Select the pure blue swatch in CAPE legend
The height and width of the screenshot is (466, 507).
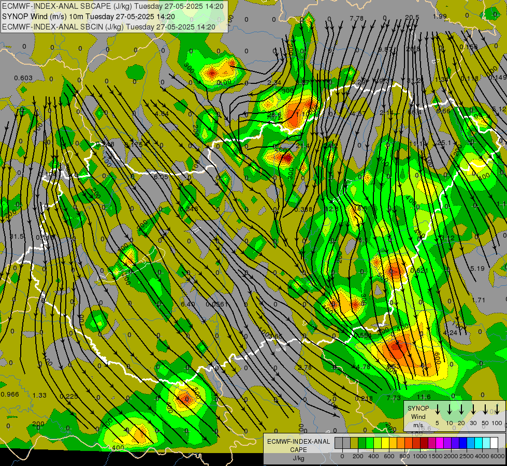tap(462, 443)
